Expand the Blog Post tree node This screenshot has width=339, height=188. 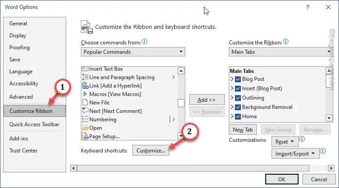[x=232, y=79]
